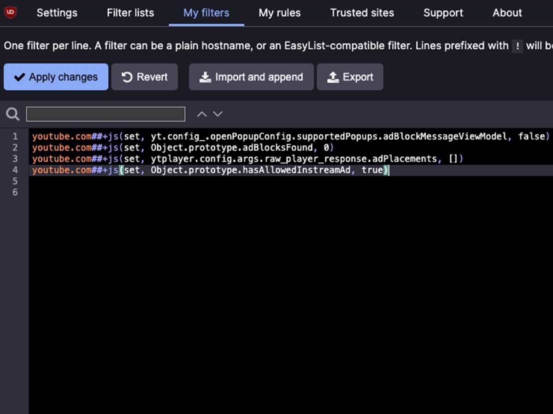Open the Support tab
Screen dimensions: 553x414
pos(443,13)
